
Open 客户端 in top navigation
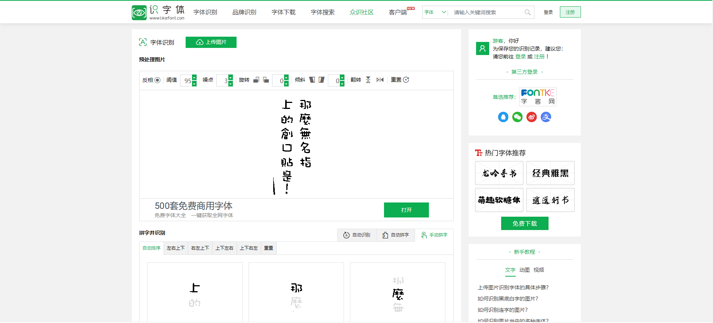point(398,12)
